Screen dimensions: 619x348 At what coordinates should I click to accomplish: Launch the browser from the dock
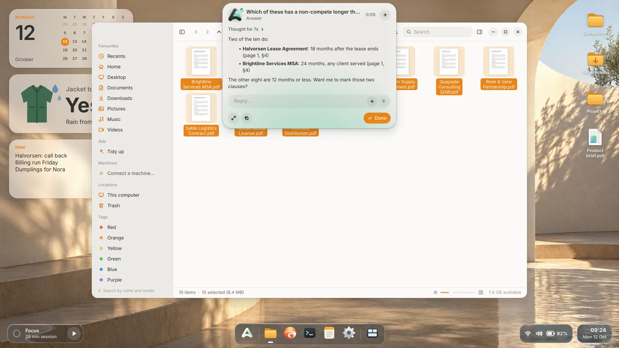[290, 333]
